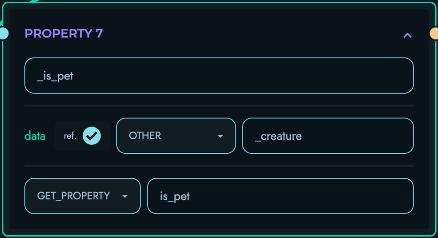Image resolution: width=438 pixels, height=238 pixels.
Task: Click the OTHER text in the dropdown
Action: click(x=145, y=135)
